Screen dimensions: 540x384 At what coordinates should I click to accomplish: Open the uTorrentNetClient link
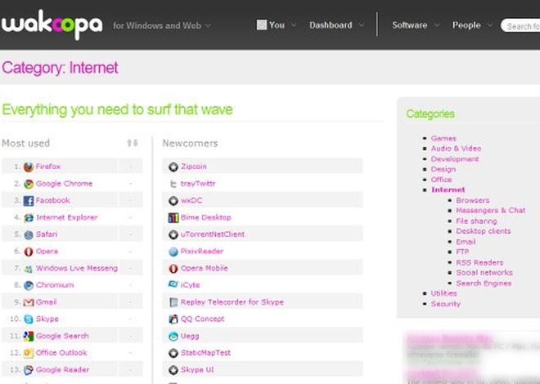tap(213, 234)
